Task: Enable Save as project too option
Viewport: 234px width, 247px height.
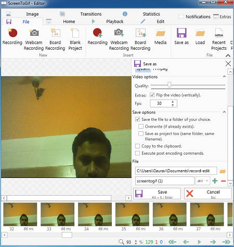Action: click(x=141, y=133)
